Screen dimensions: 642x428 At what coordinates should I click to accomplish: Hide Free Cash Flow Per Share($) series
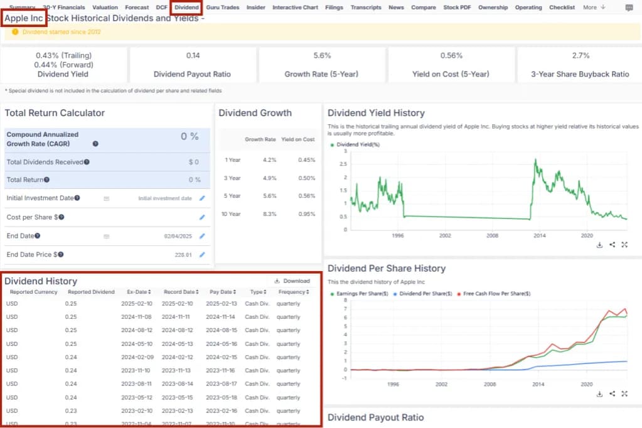(x=496, y=293)
